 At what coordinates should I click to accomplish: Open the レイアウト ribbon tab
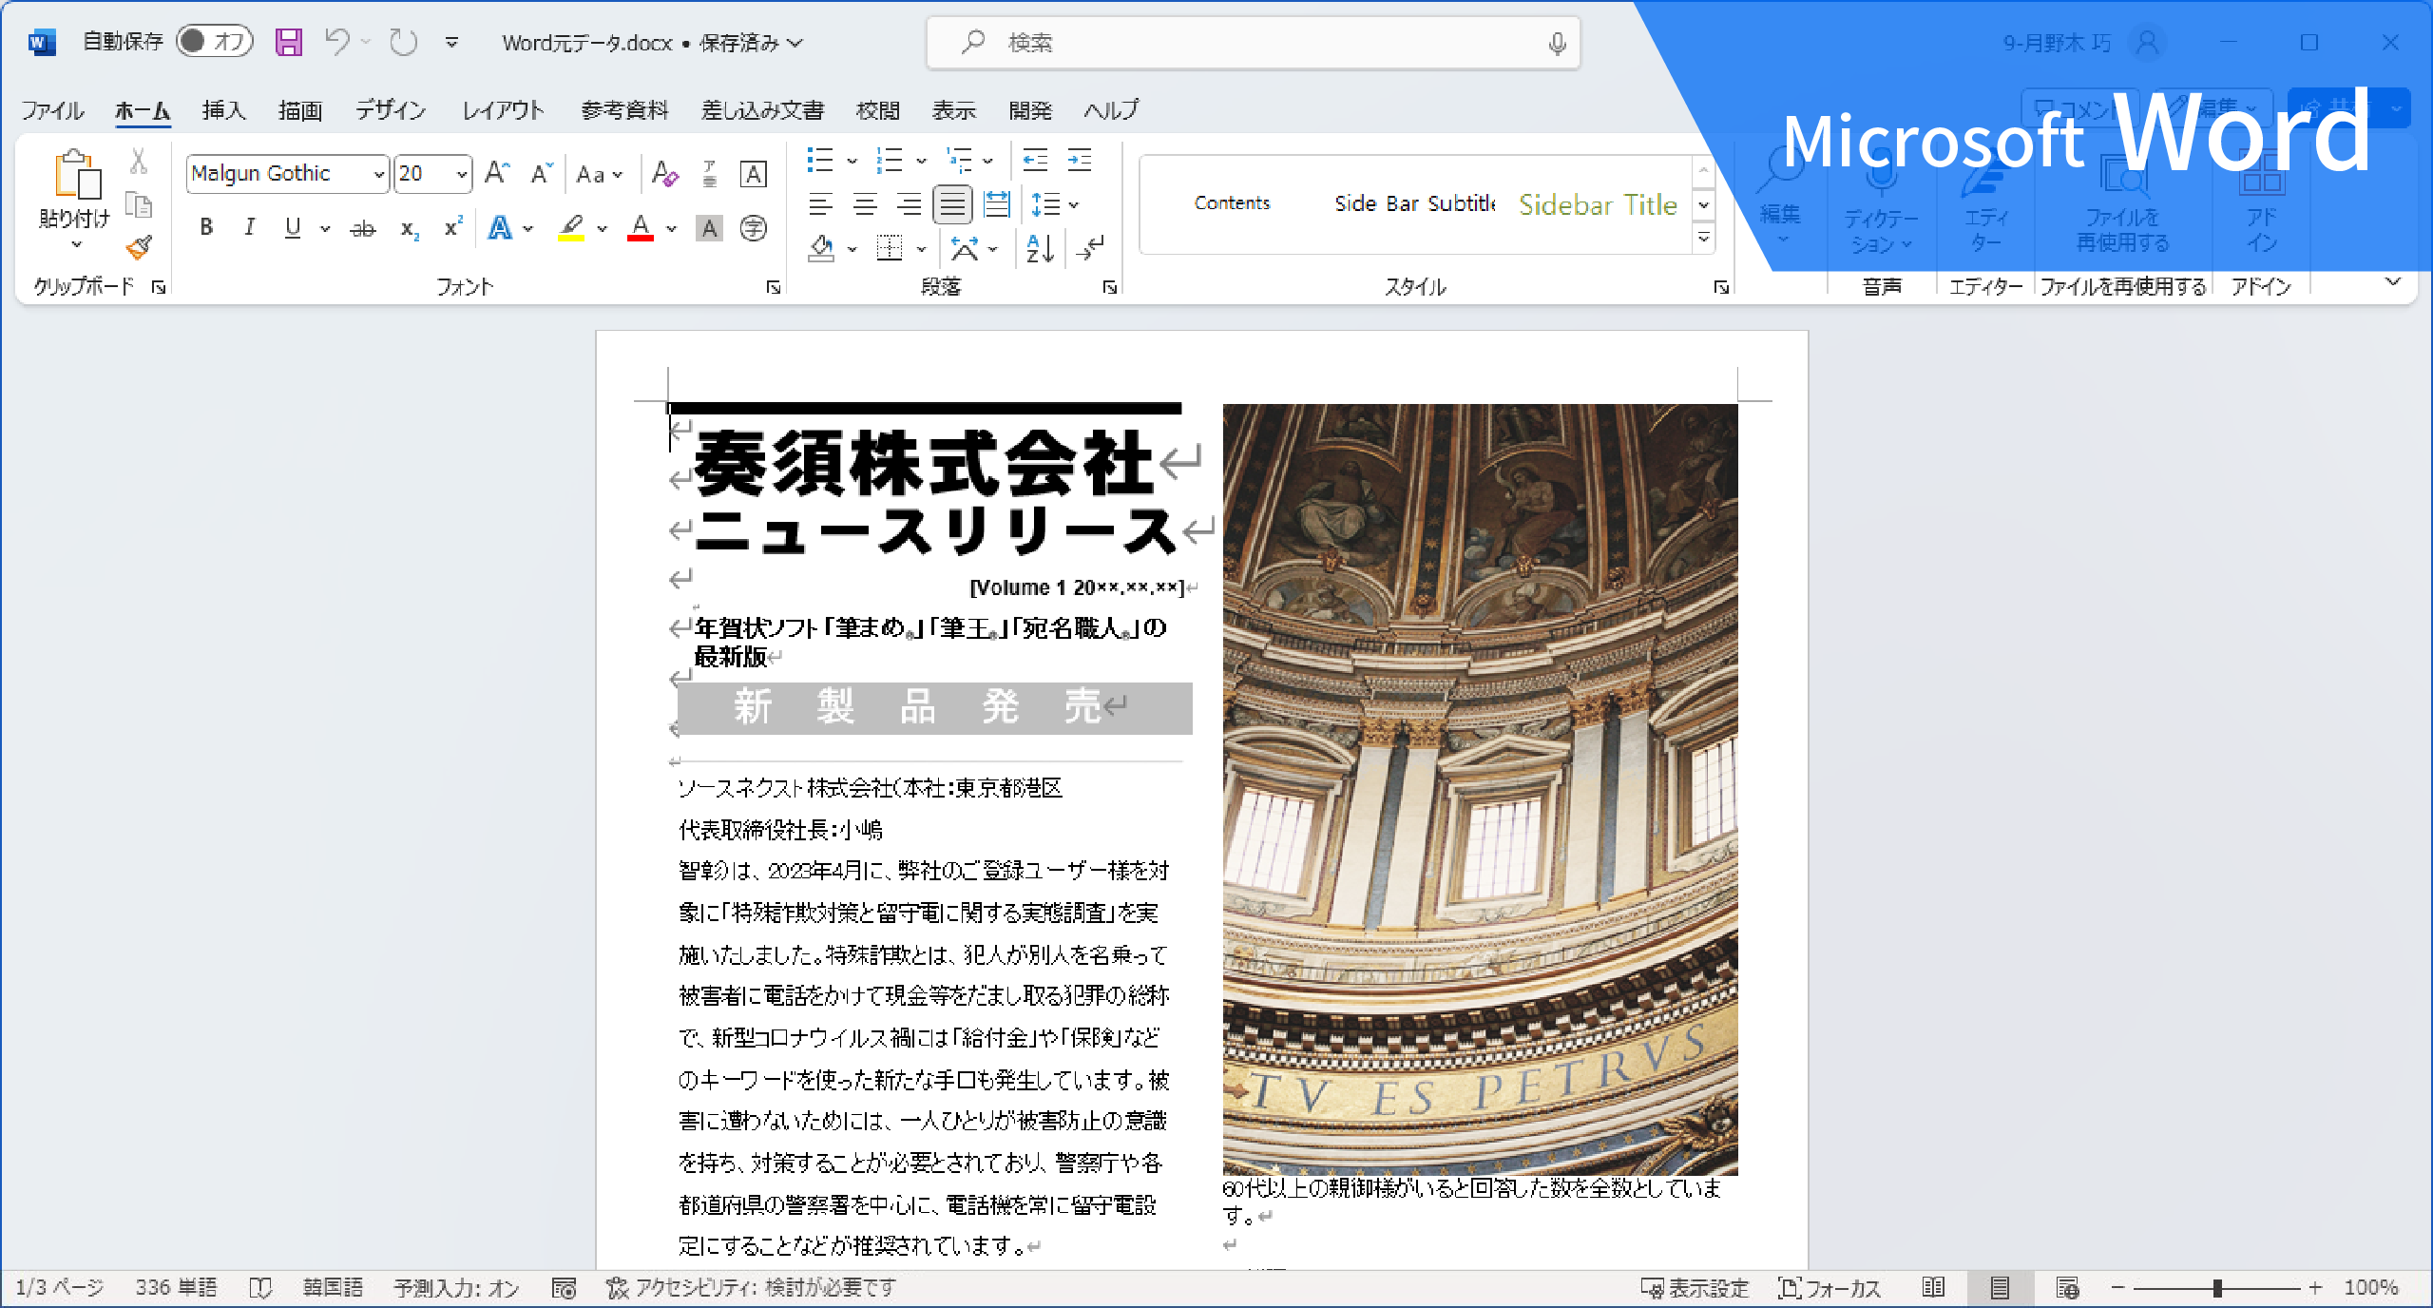point(503,110)
